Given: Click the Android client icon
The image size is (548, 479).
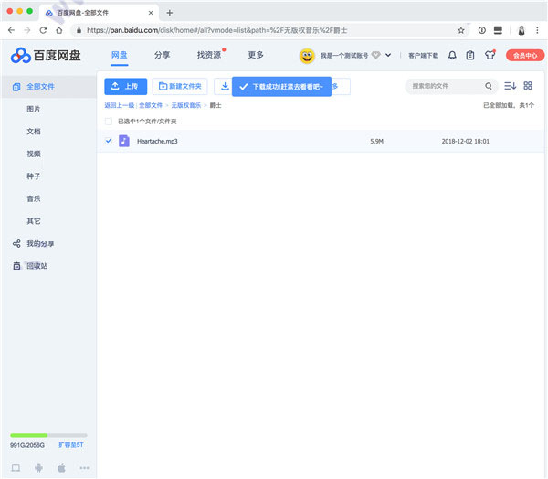Looking at the screenshot, I should (38, 467).
